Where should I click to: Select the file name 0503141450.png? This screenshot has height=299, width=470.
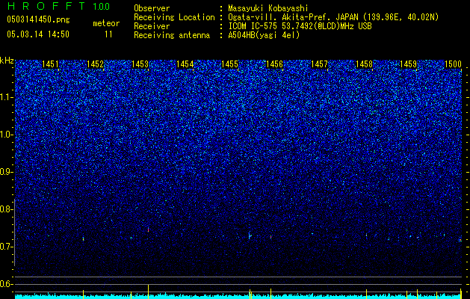[x=38, y=19]
